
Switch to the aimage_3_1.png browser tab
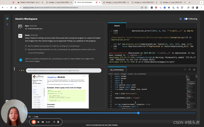[x=173, y=2]
